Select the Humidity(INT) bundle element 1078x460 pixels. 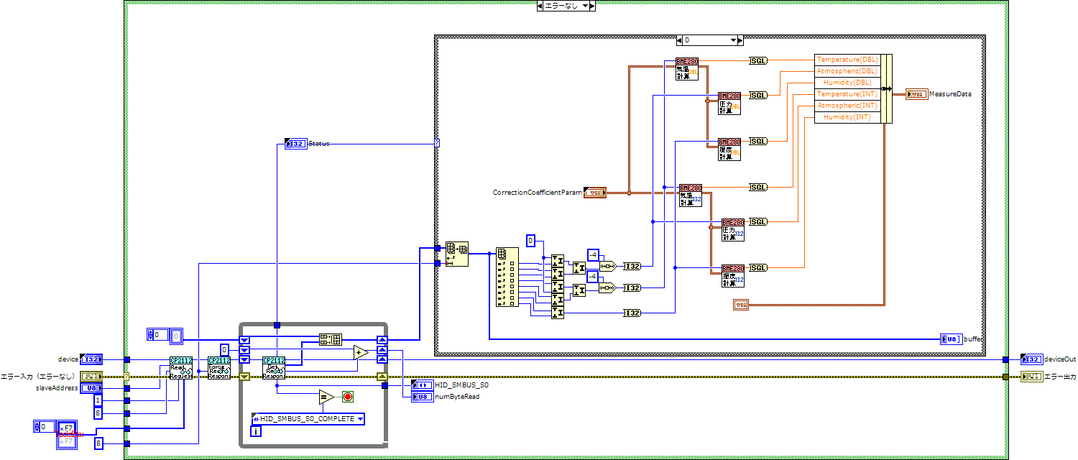coord(847,117)
